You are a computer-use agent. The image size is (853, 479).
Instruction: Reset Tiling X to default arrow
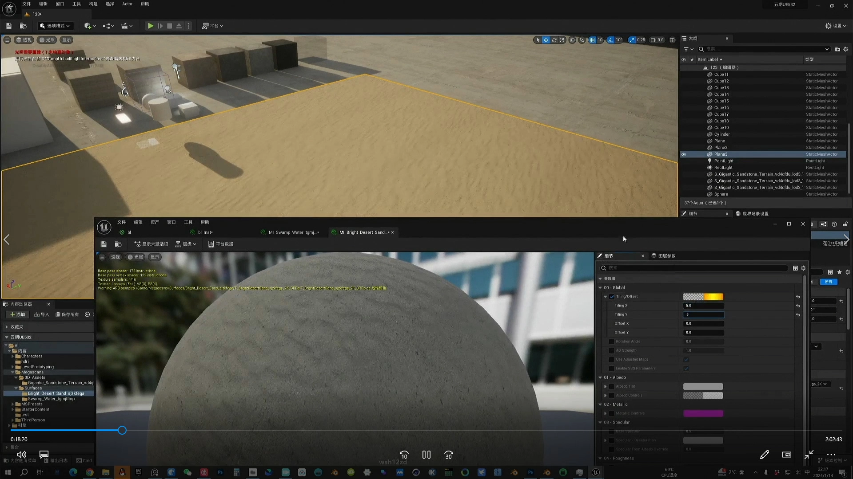(x=798, y=306)
